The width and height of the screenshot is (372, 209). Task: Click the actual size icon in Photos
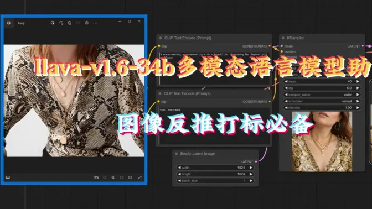tap(130, 177)
